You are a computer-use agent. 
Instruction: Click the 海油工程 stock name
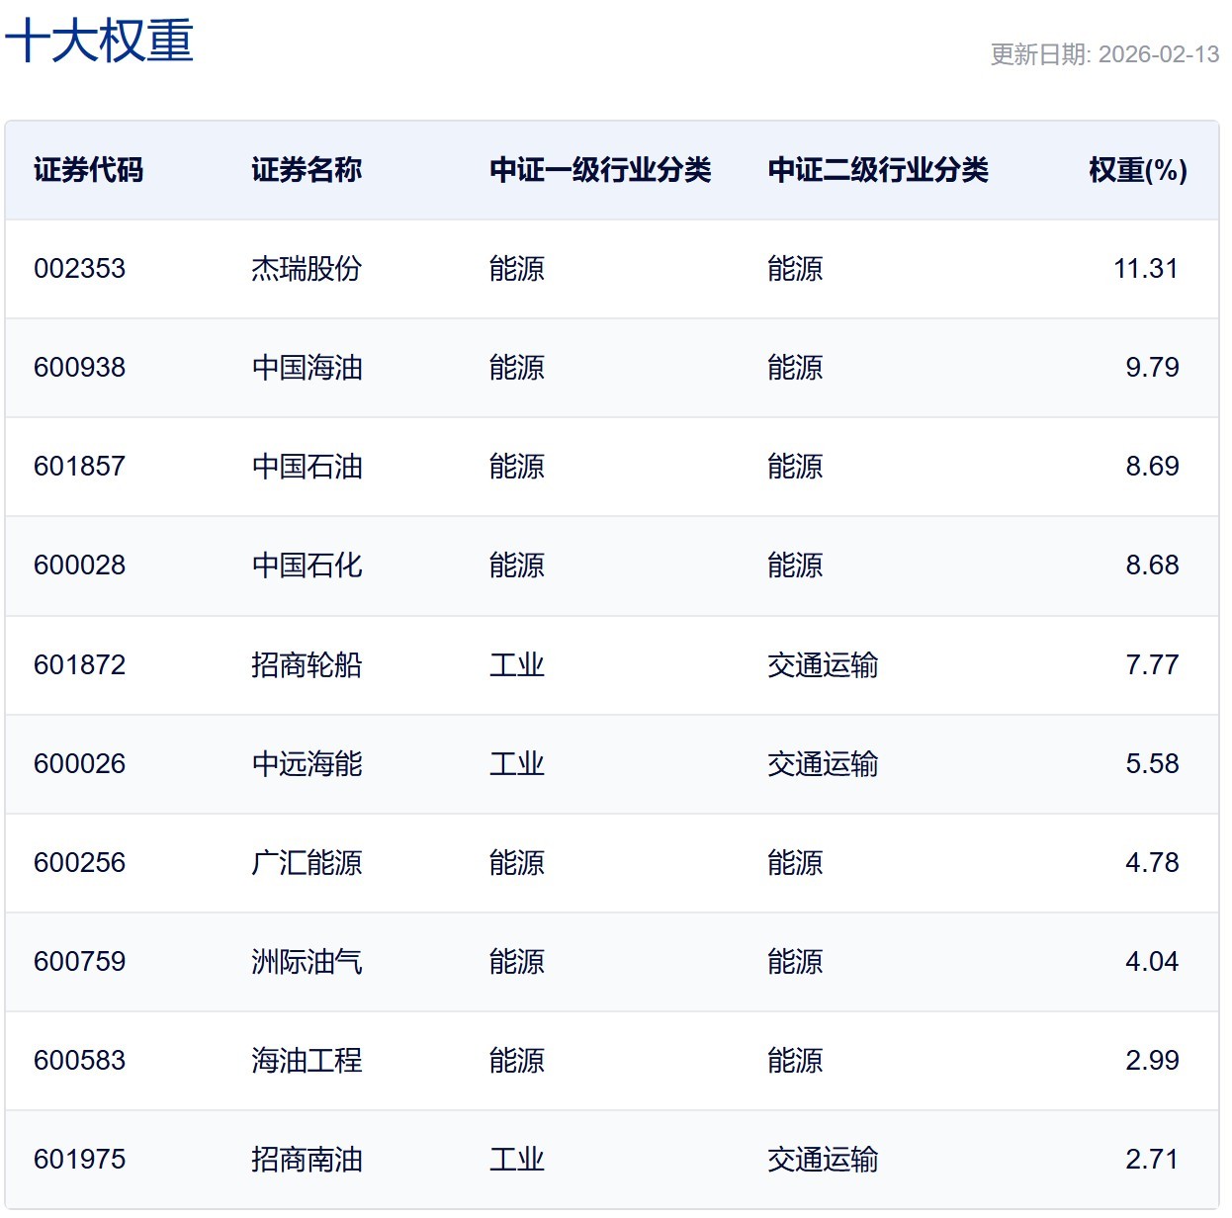tap(307, 1061)
